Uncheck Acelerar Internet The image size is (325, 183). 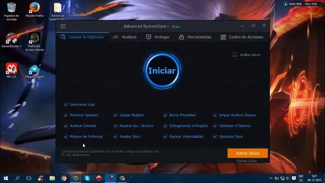coord(66,126)
